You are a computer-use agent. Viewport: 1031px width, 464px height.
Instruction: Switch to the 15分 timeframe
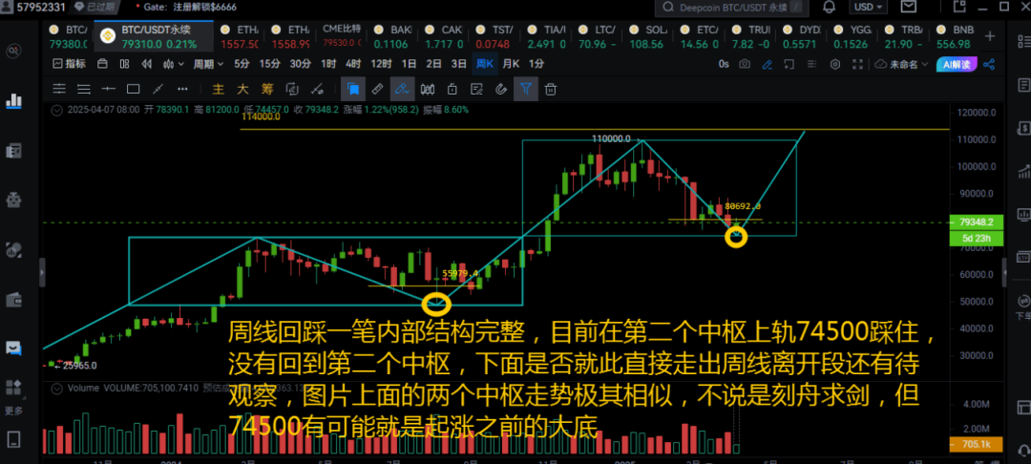click(269, 64)
